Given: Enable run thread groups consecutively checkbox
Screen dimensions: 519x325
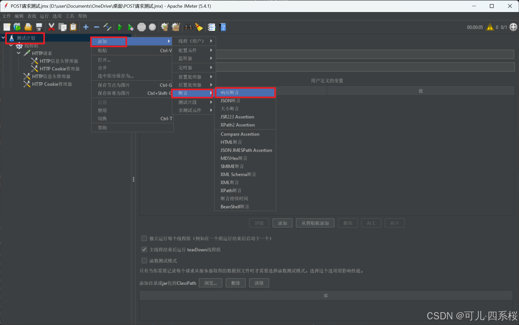Looking at the screenshot, I should [x=144, y=238].
